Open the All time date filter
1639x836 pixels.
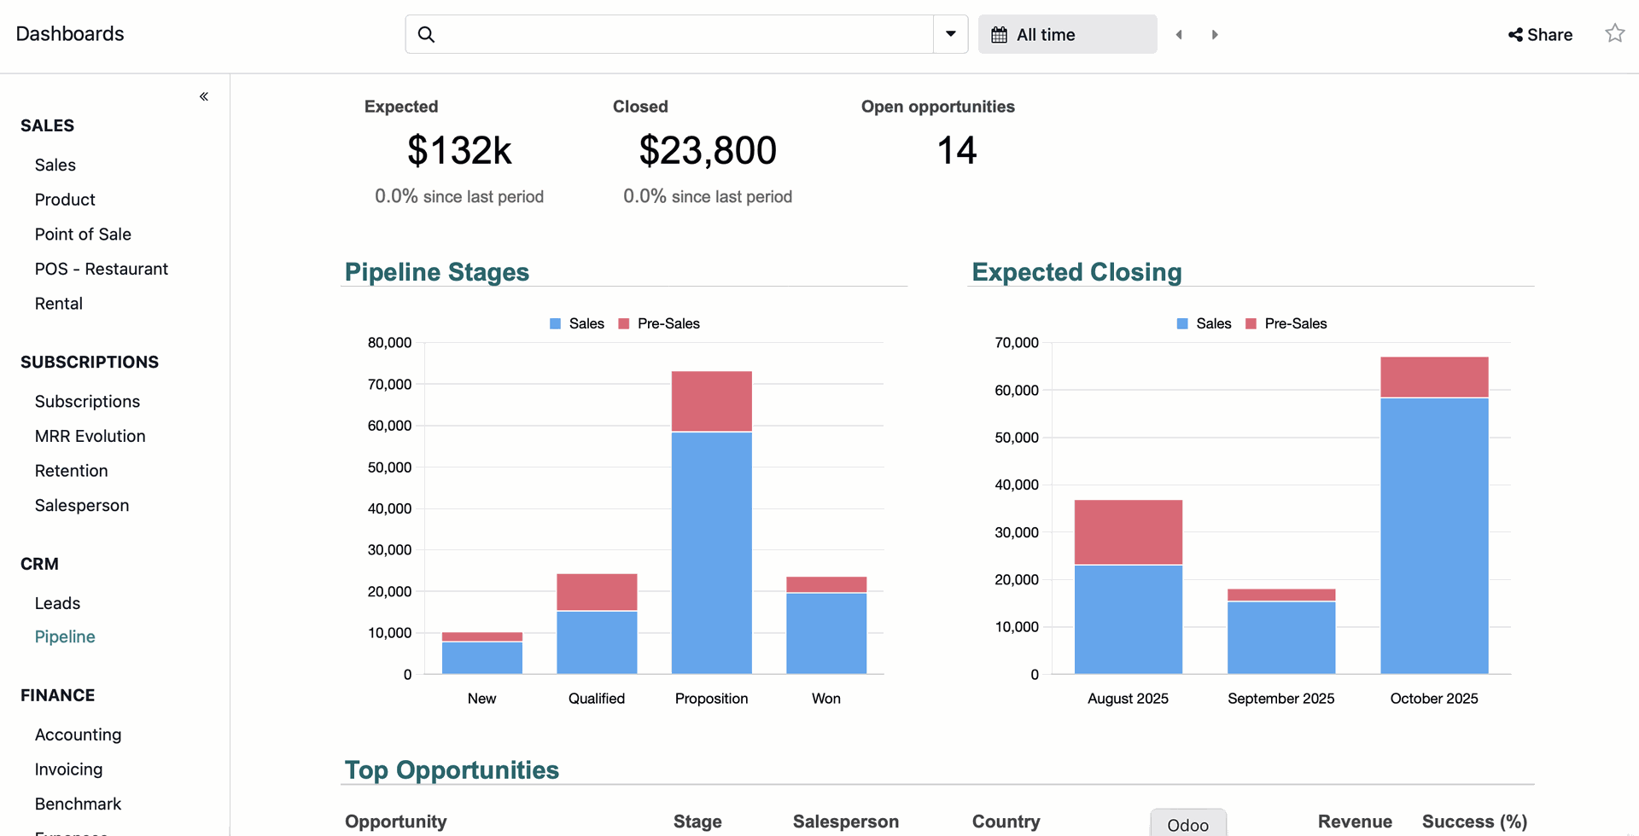click(1067, 35)
